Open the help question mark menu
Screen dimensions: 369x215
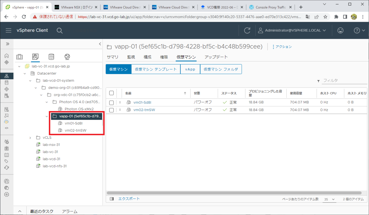pyautogui.click(x=359, y=30)
